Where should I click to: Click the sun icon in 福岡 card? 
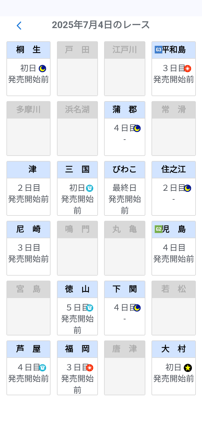coord(89,368)
